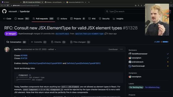Go to the microsoft organization link
Image resolution: width=173 pixels, height=97 pixels.
pos(13,11)
